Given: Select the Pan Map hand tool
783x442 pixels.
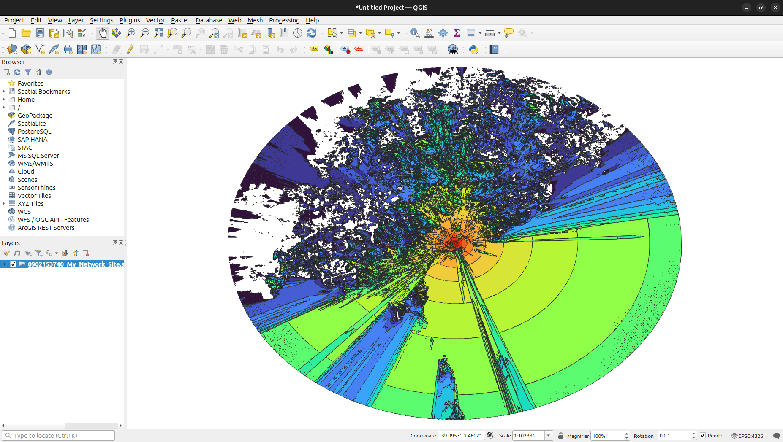Looking at the screenshot, I should (103, 33).
